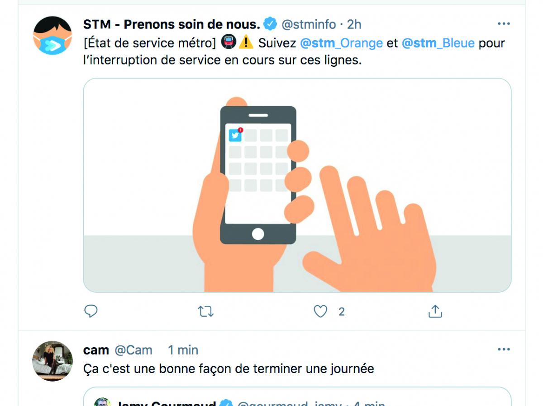Open the 2h timestamp of STM tweet
Screen dimensions: 543x406
pos(354,24)
